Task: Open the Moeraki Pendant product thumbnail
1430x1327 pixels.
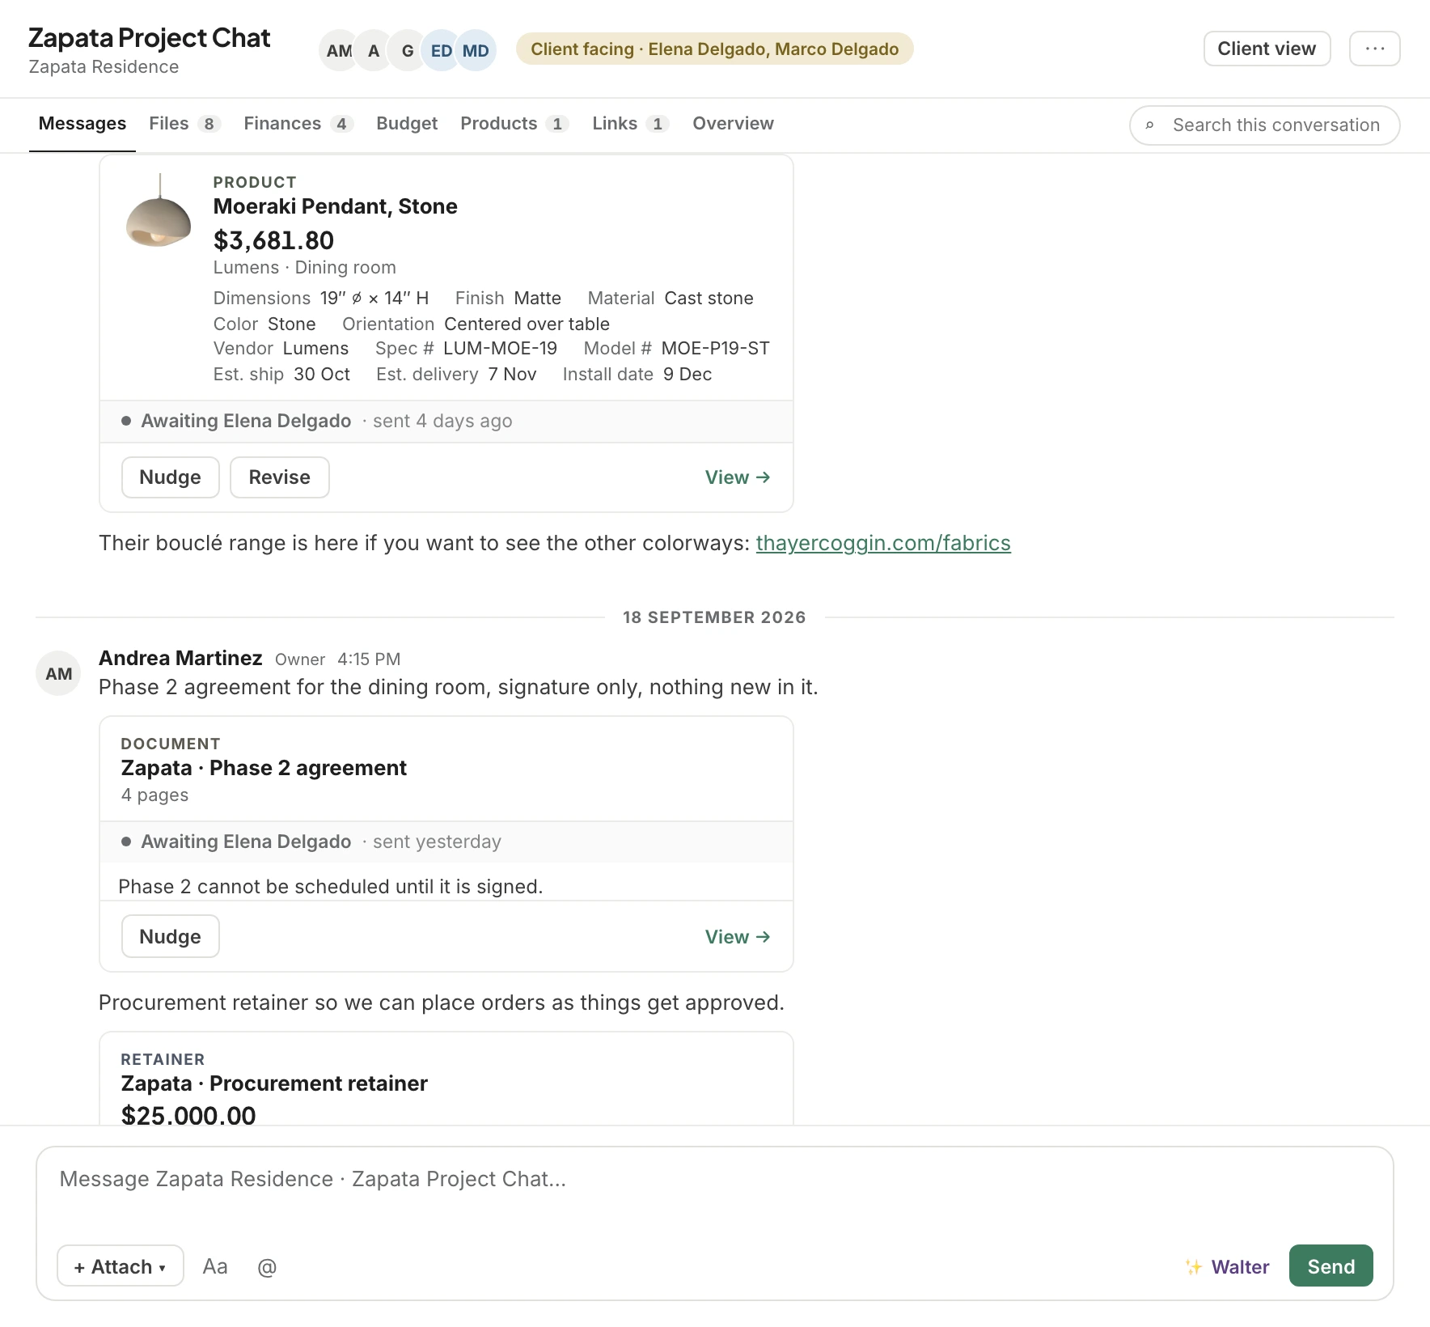Action: [x=159, y=211]
